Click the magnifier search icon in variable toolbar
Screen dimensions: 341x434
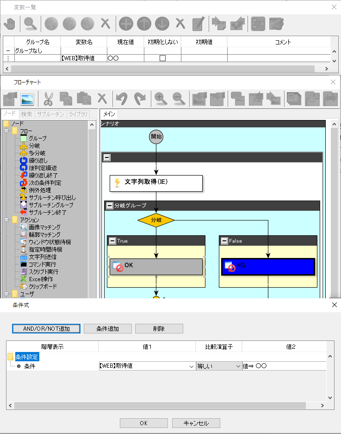pos(31,23)
